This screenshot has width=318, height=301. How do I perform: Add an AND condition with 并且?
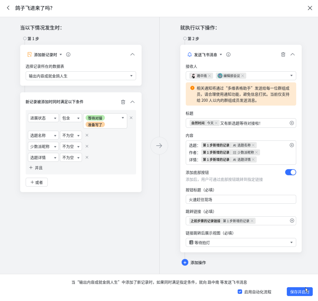click(36, 168)
